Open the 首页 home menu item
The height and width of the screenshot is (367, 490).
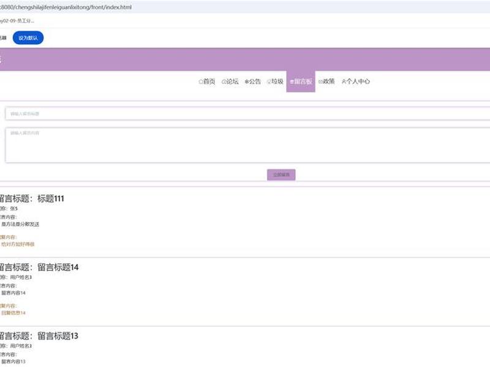[x=207, y=81]
